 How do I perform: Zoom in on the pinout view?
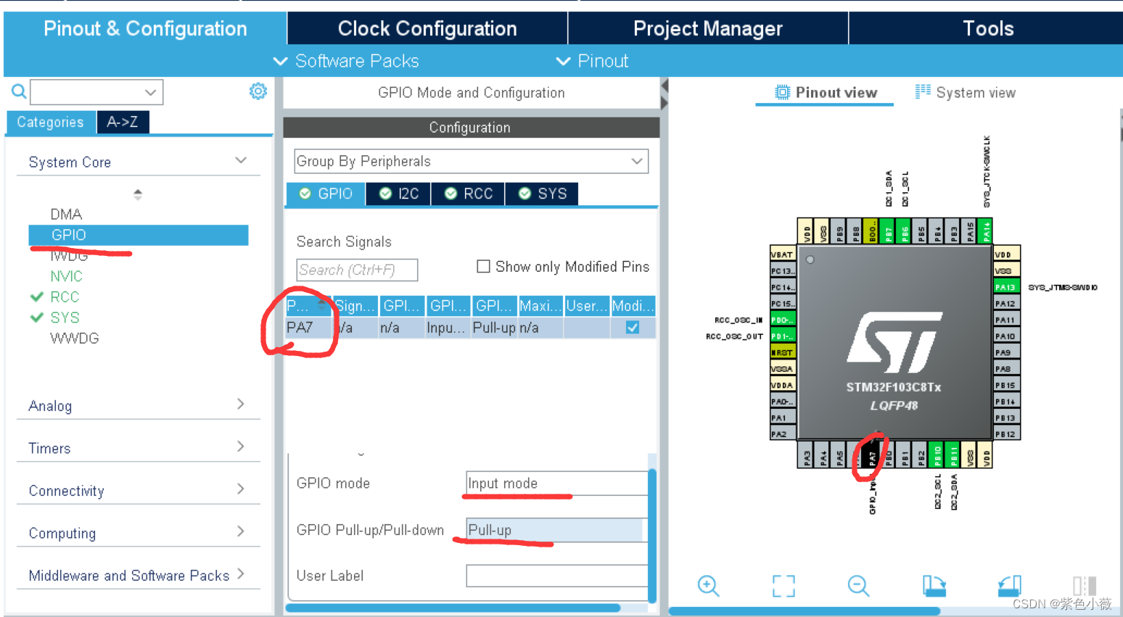click(708, 585)
